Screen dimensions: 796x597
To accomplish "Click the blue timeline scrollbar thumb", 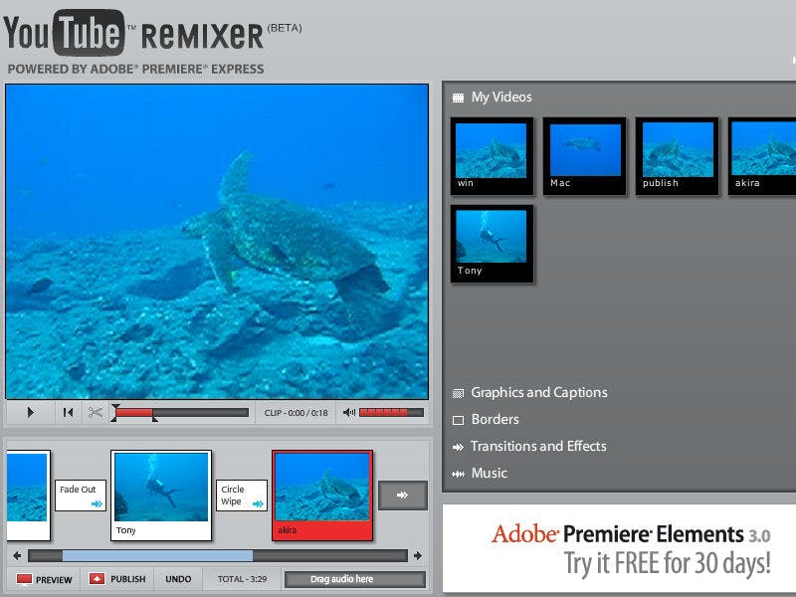I will [157, 556].
